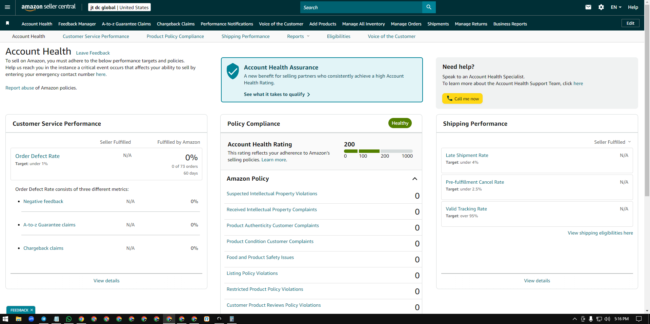The width and height of the screenshot is (650, 324).
Task: Open Telegram from the taskbar
Action: coord(44,319)
